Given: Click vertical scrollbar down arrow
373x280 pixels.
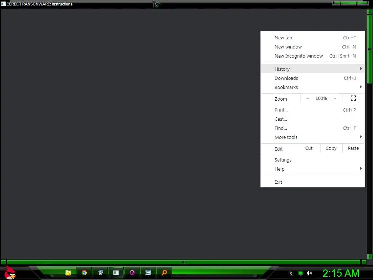Looking at the screenshot, I should (x=369, y=256).
